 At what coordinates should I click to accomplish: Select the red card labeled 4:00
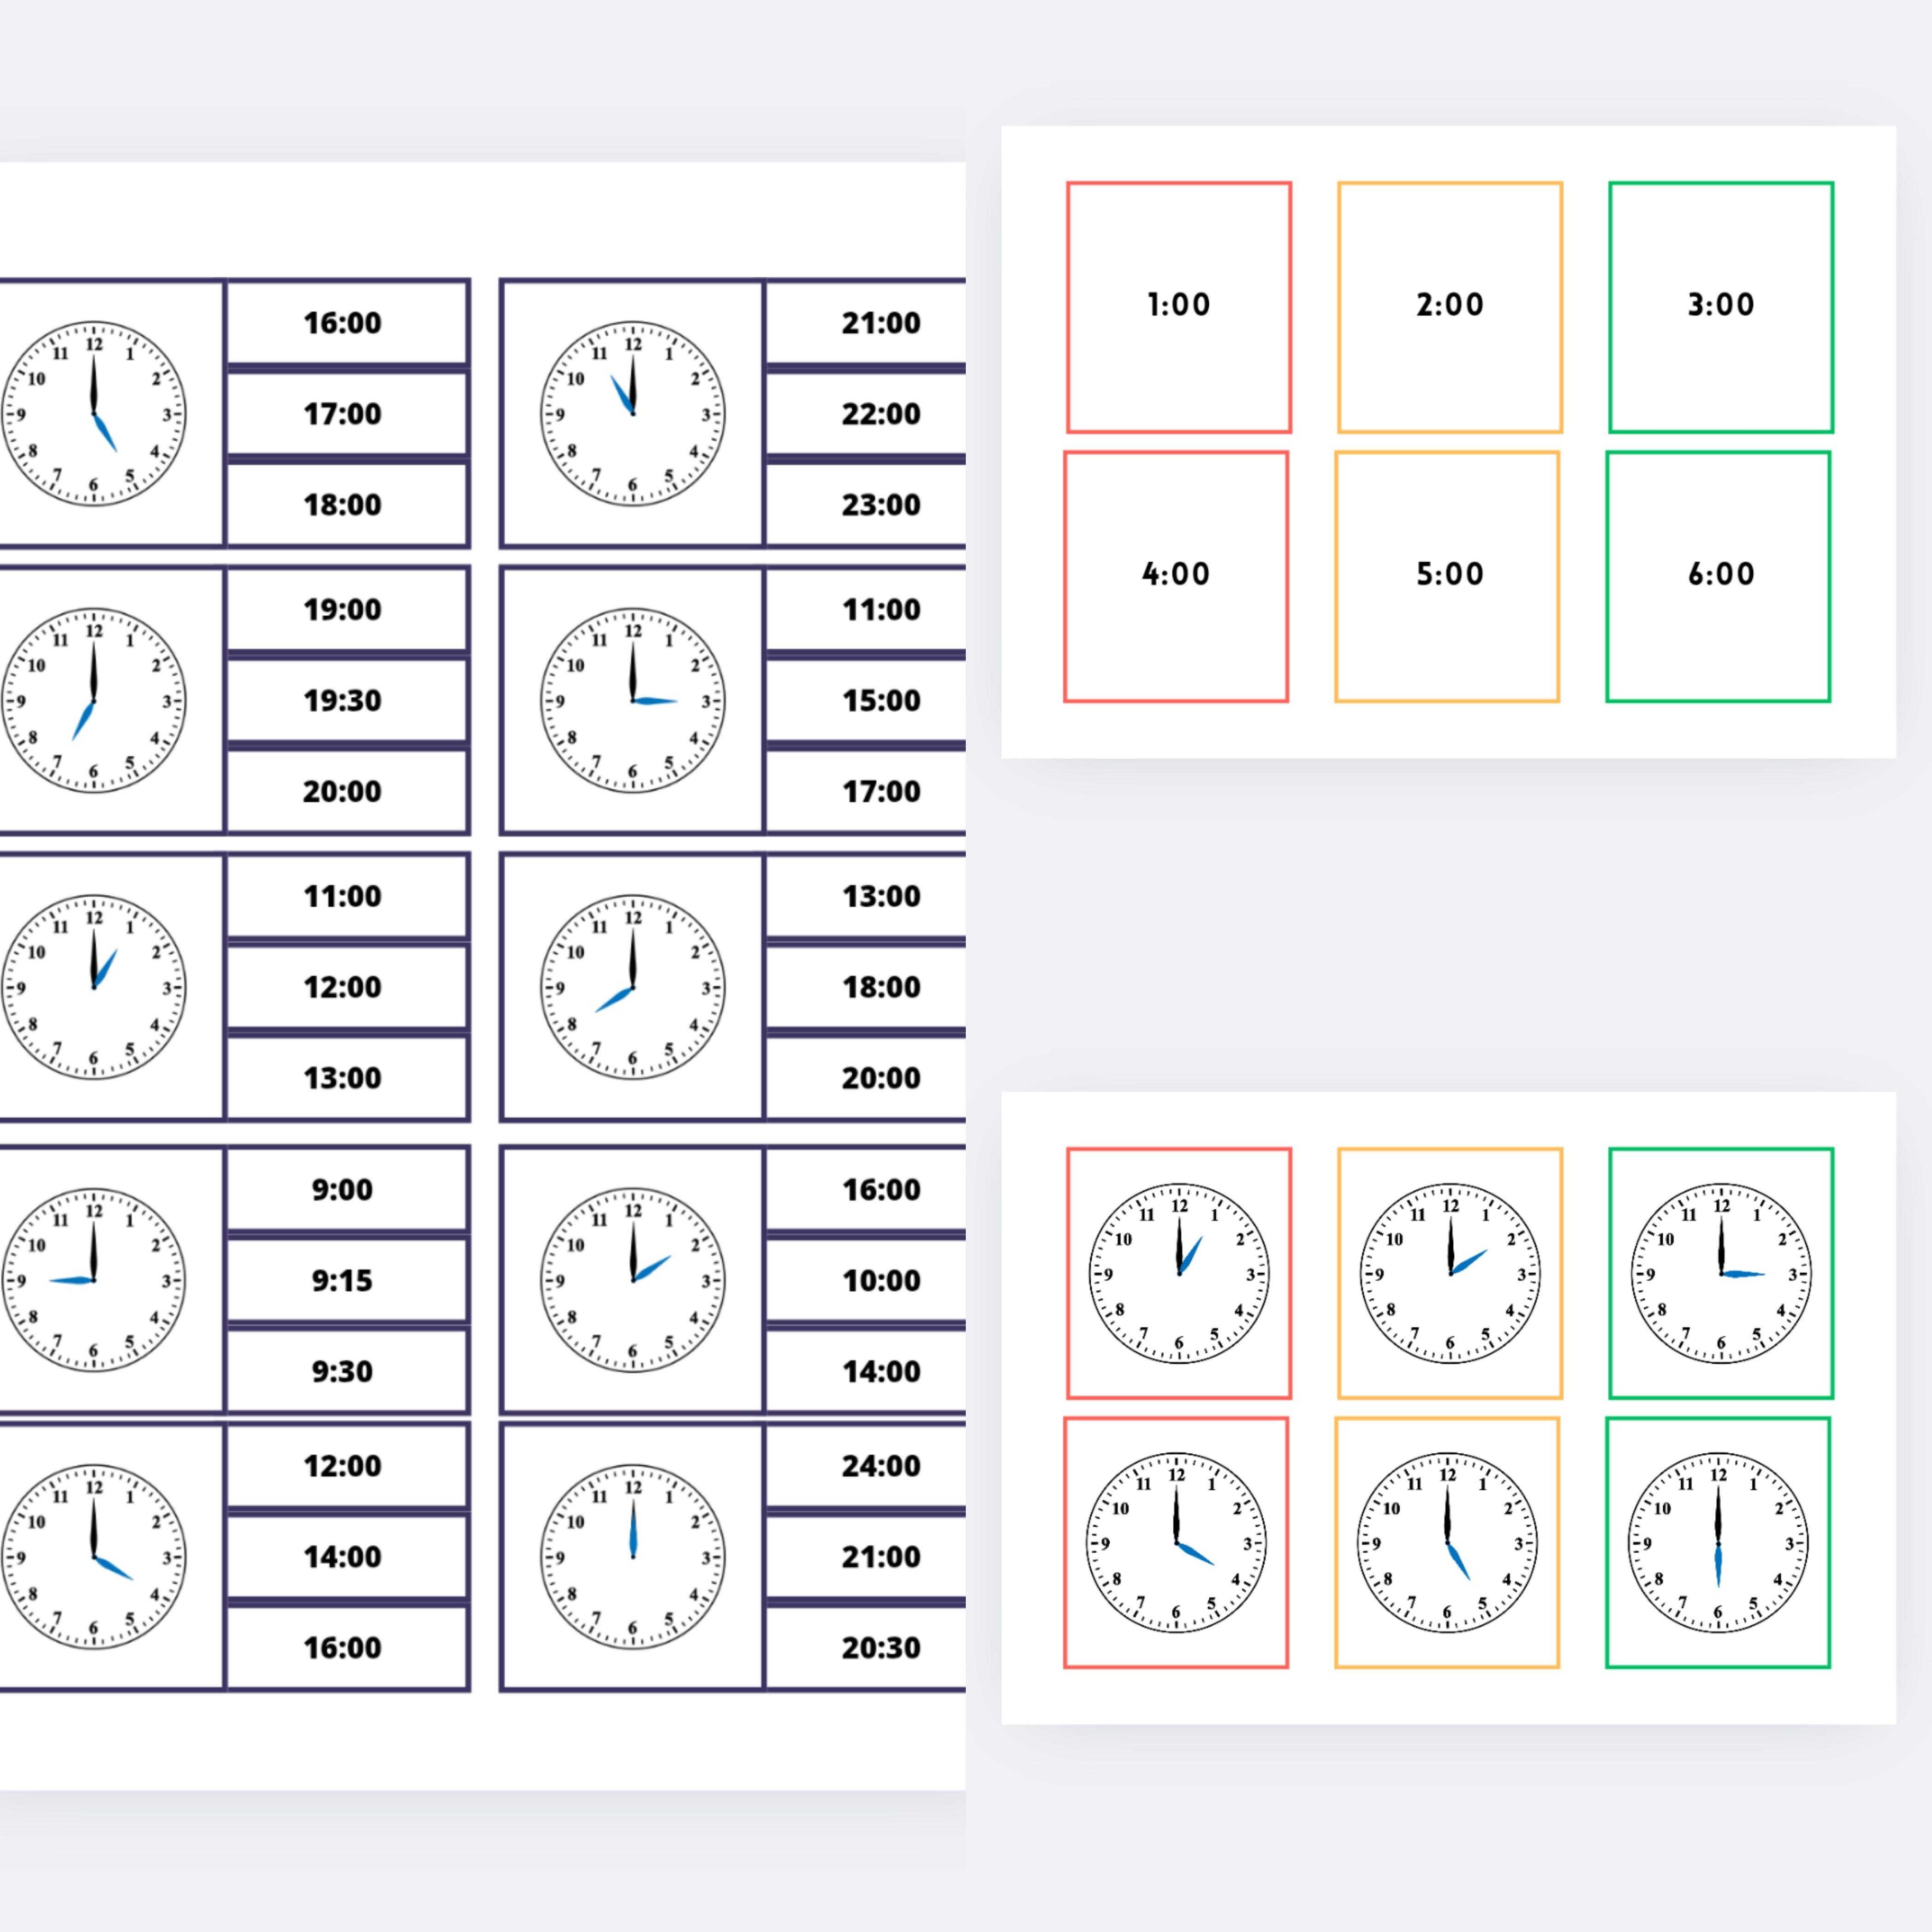click(x=1175, y=576)
